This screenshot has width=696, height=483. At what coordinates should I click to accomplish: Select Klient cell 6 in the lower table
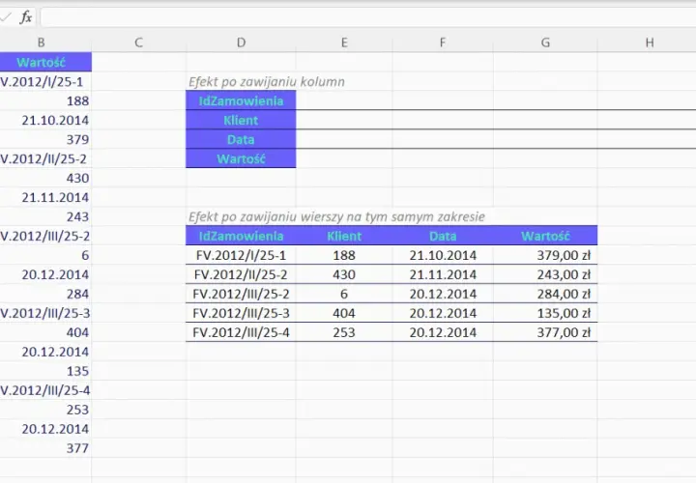click(x=344, y=294)
